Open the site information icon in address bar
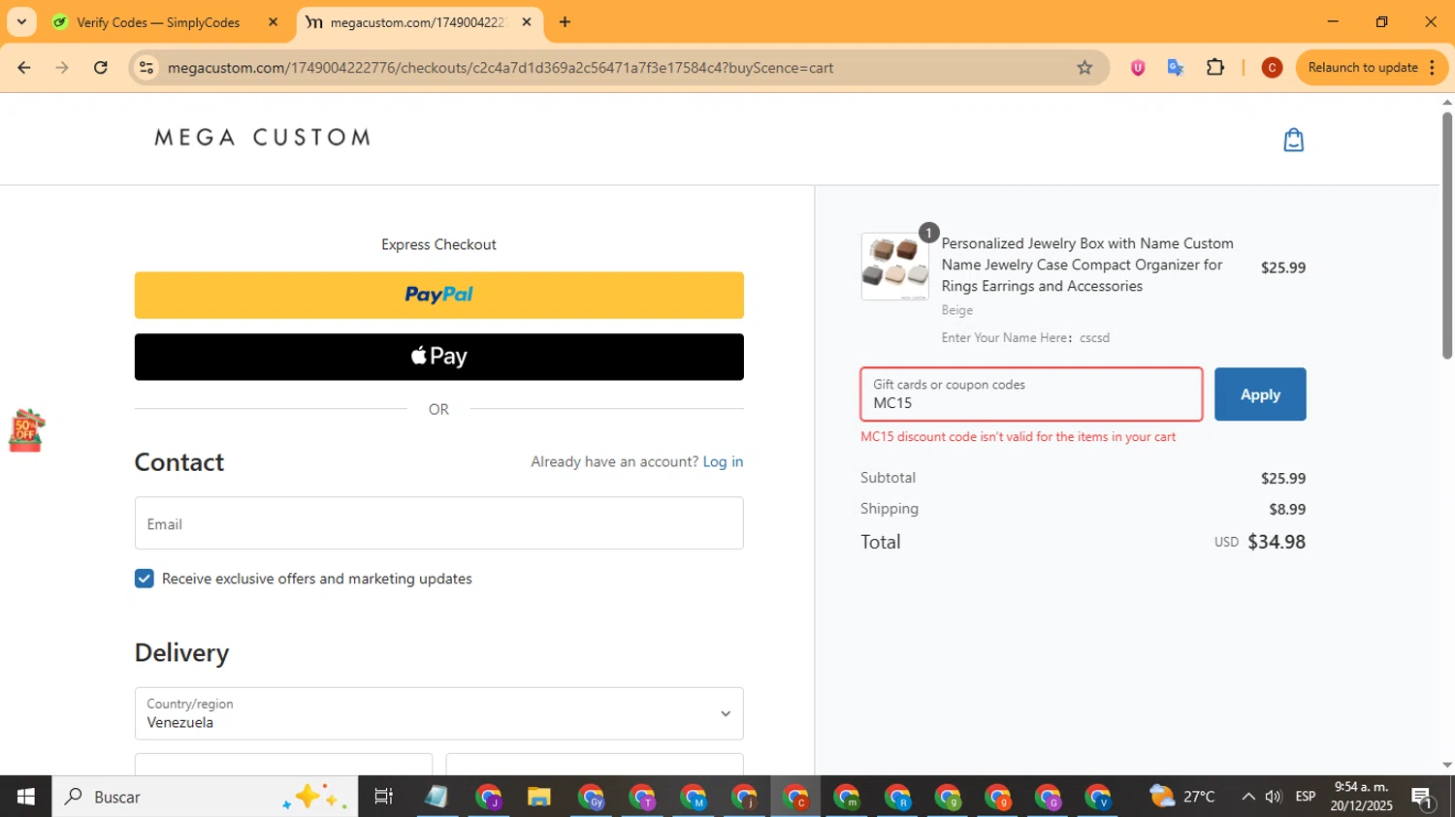 pyautogui.click(x=146, y=68)
